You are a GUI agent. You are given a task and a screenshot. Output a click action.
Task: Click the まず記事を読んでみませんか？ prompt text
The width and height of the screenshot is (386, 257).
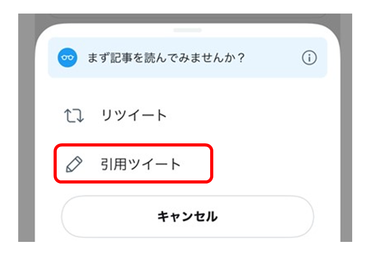pyautogui.click(x=165, y=58)
